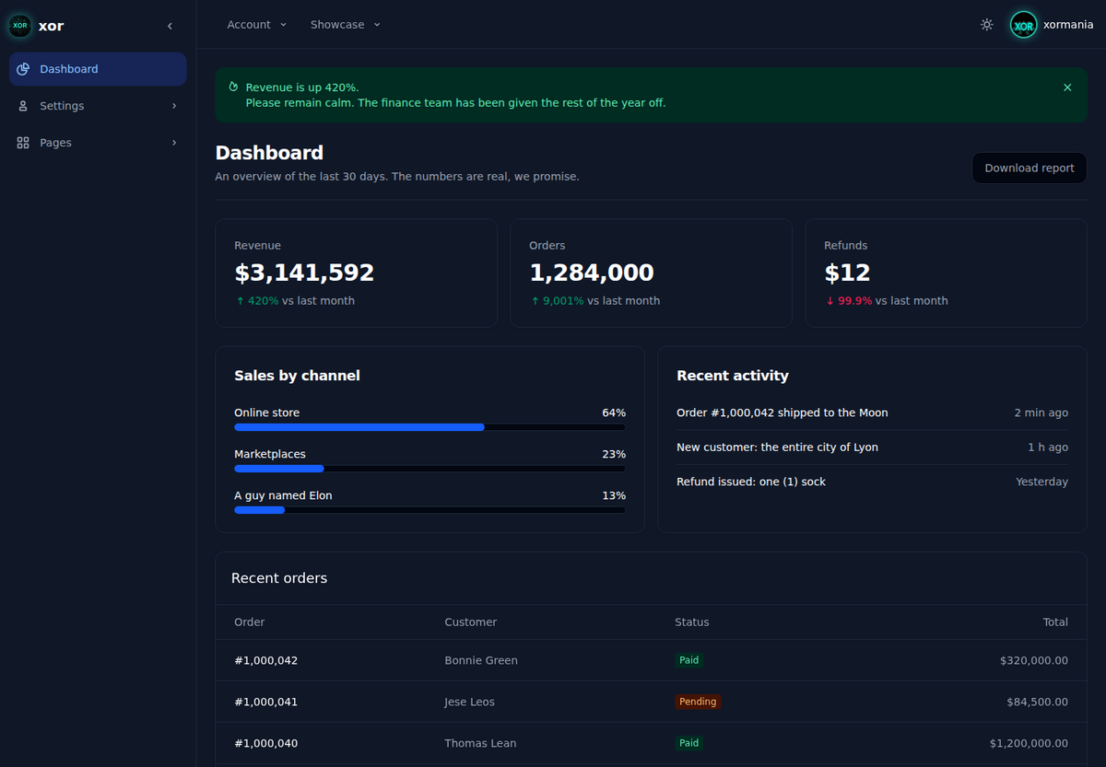Viewport: 1106px width, 767px height.
Task: Click the A guy named Elon bar
Action: coord(429,510)
